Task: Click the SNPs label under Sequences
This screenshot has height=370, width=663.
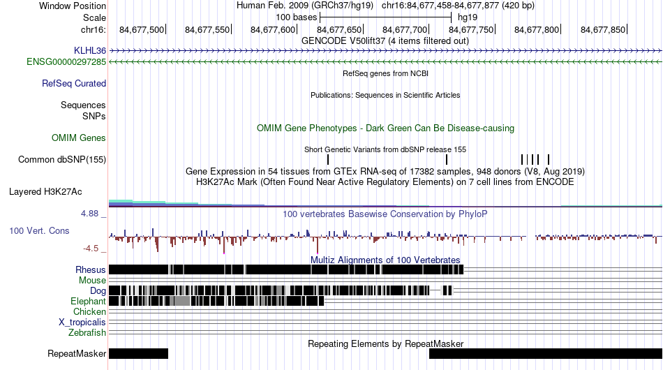Action: pyautogui.click(x=94, y=116)
